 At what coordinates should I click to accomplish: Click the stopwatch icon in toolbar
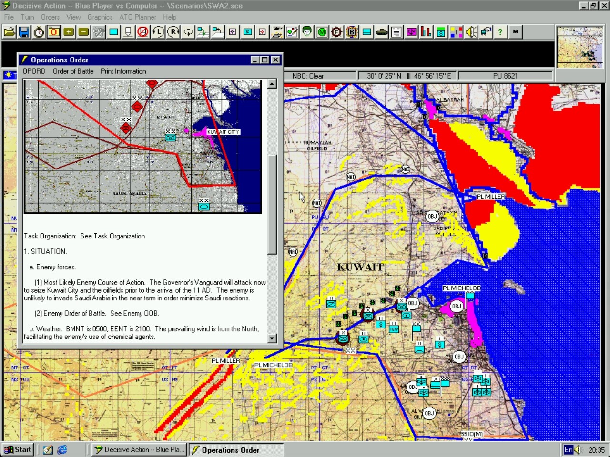(x=39, y=32)
